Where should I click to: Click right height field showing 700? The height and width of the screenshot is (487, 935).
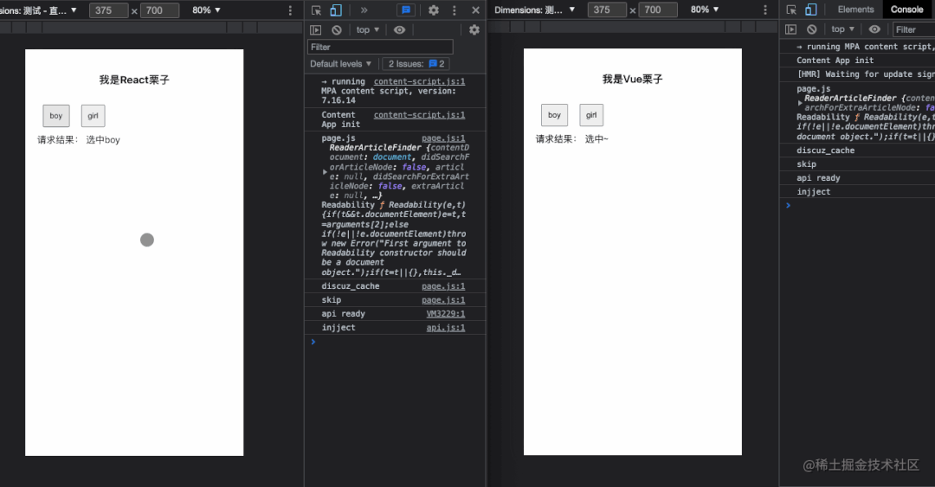(658, 10)
